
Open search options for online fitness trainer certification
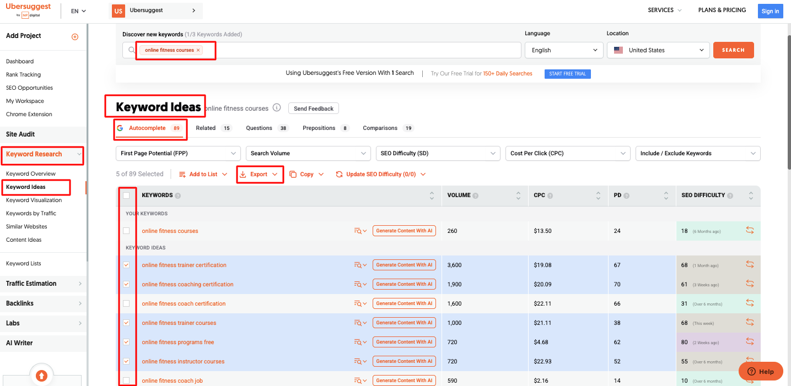(360, 265)
